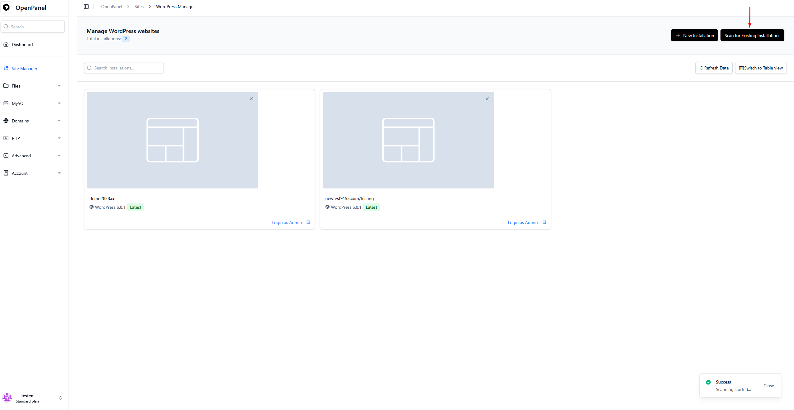Expand the MySQL menu arrow
Screen dimensions: 794x410
[x=59, y=103]
